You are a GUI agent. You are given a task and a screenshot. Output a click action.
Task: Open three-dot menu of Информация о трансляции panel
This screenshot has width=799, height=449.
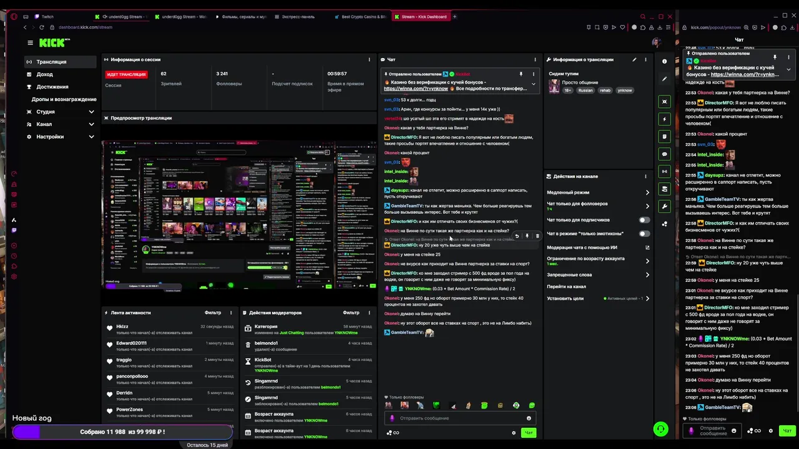645,60
